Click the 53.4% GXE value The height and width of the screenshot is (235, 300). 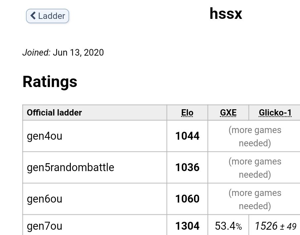tap(228, 226)
